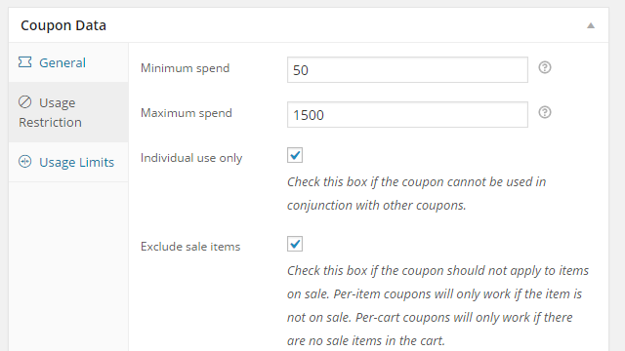
Task: Click the Minimum spend help question icon
Action: [545, 67]
